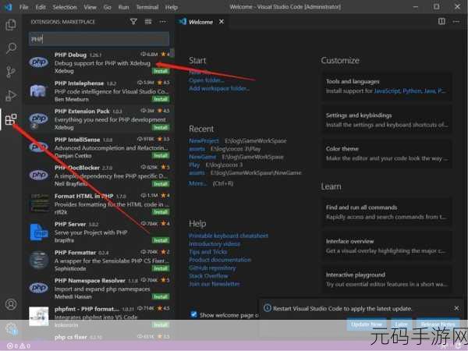This screenshot has width=468, height=351.
Task: Open Stack Overflow link
Action: (x=208, y=276)
